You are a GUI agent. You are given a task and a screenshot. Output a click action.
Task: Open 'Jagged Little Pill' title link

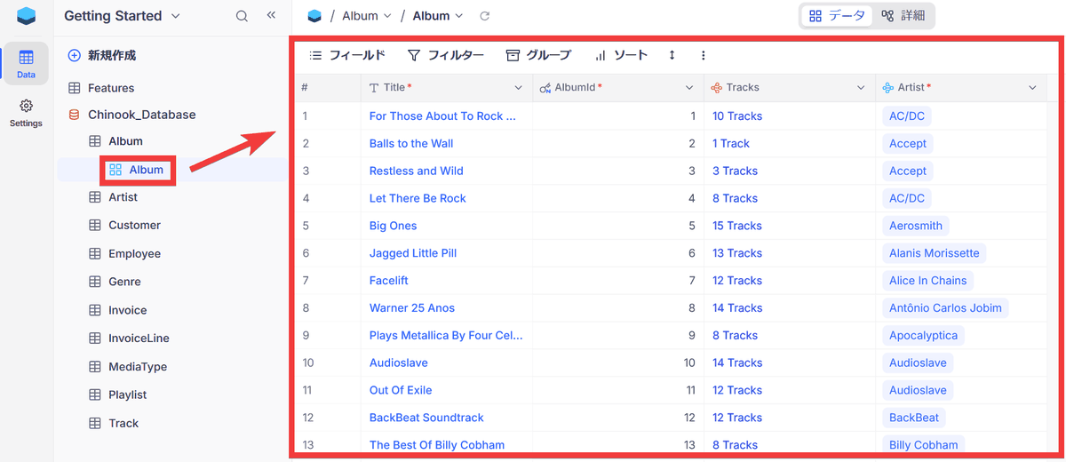(413, 253)
